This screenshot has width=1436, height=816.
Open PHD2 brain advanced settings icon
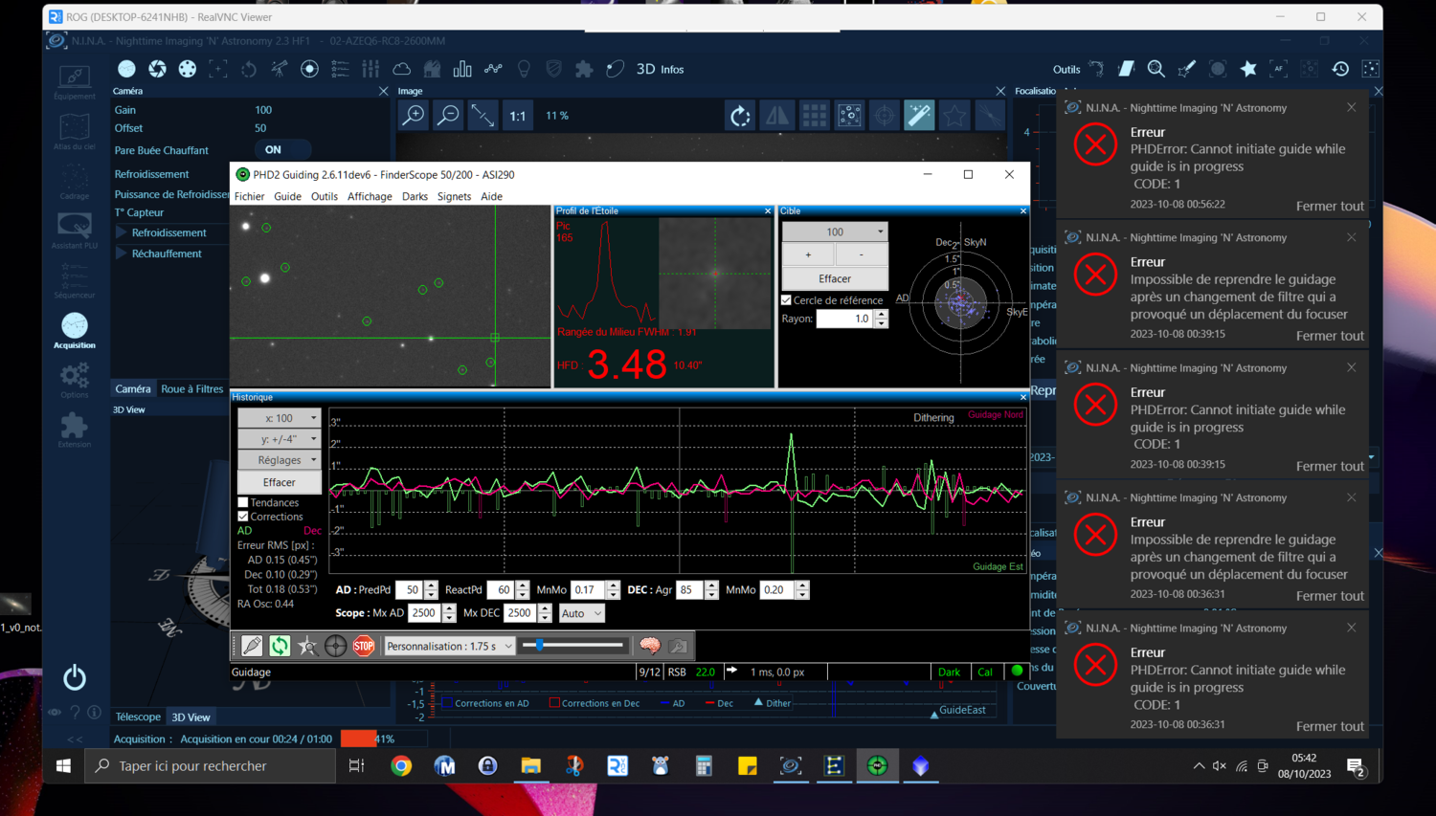[x=650, y=646]
